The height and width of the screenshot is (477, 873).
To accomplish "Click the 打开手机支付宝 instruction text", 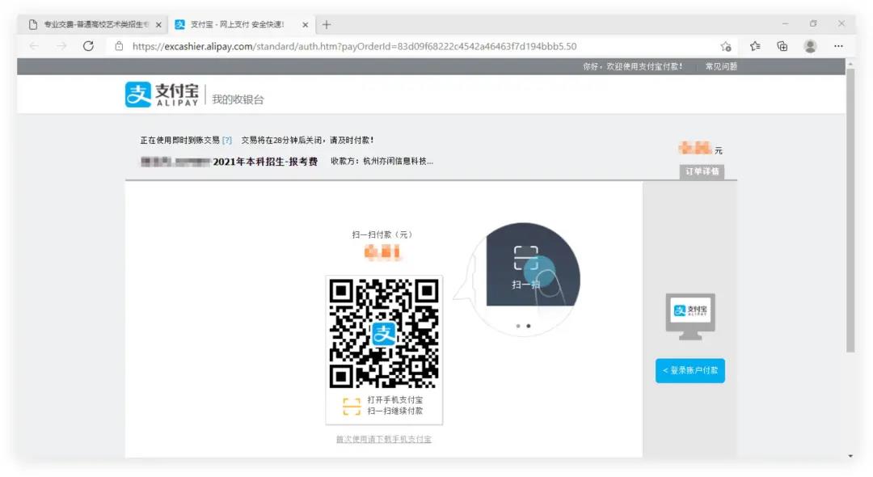I will (x=394, y=399).
